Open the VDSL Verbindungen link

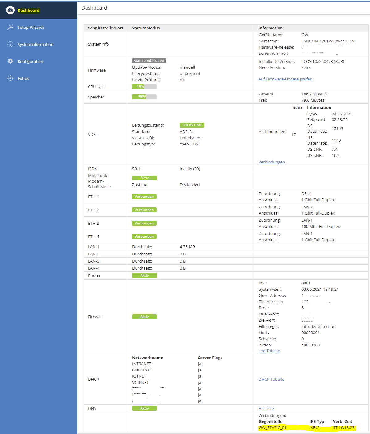(272, 162)
